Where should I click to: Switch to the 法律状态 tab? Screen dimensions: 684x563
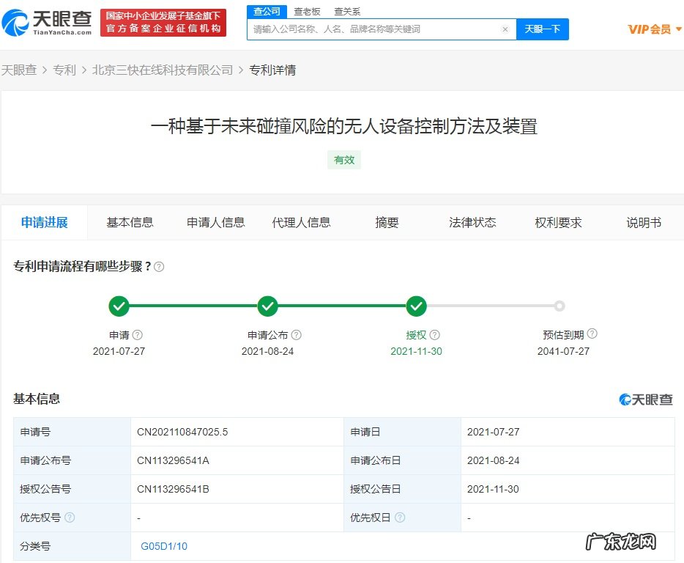(x=472, y=222)
